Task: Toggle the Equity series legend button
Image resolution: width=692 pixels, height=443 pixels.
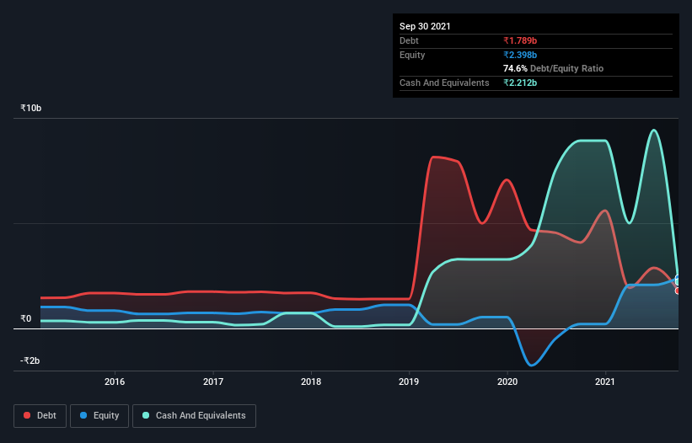Action: tap(99, 416)
